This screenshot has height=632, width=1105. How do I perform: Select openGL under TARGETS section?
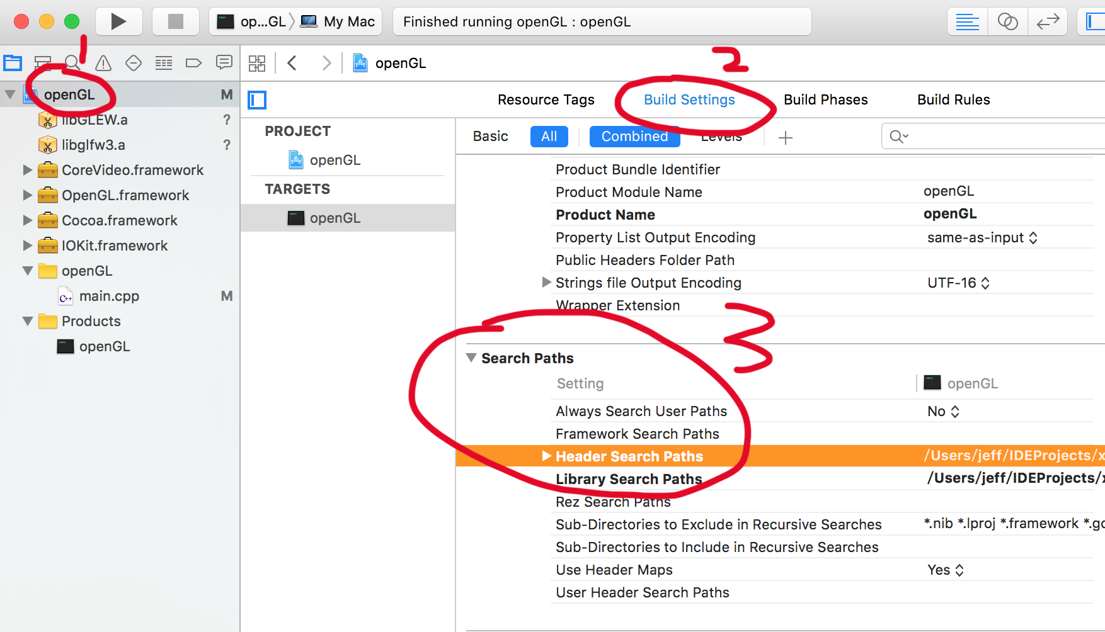tap(348, 218)
